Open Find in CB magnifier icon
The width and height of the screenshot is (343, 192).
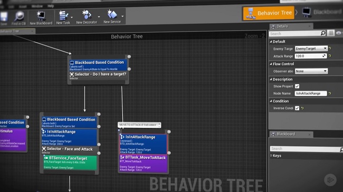click(19, 16)
